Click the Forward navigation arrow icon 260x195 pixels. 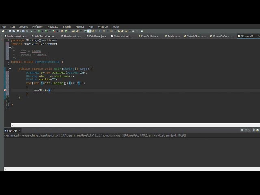134,31
